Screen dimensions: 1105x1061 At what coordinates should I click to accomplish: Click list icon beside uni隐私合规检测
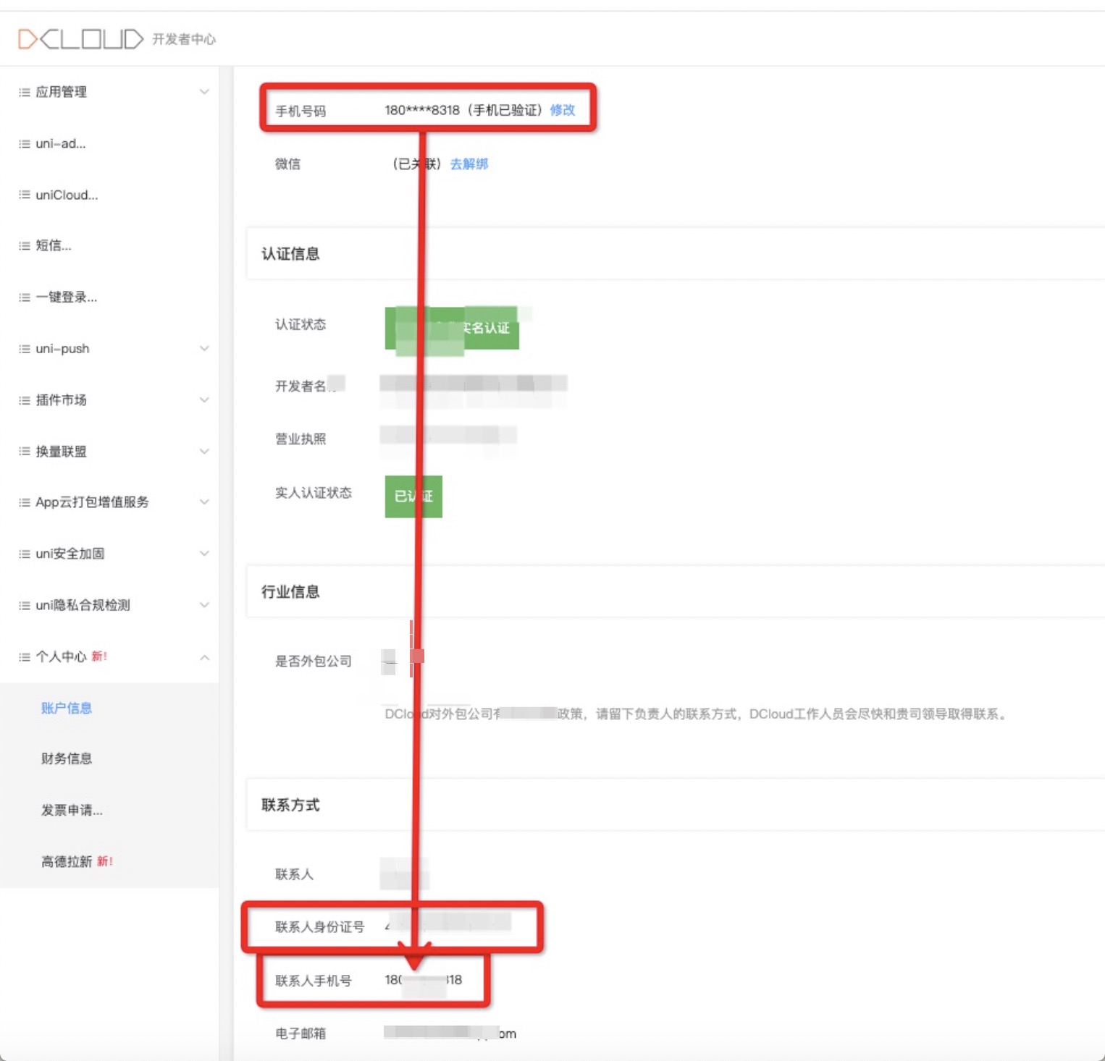coord(25,605)
